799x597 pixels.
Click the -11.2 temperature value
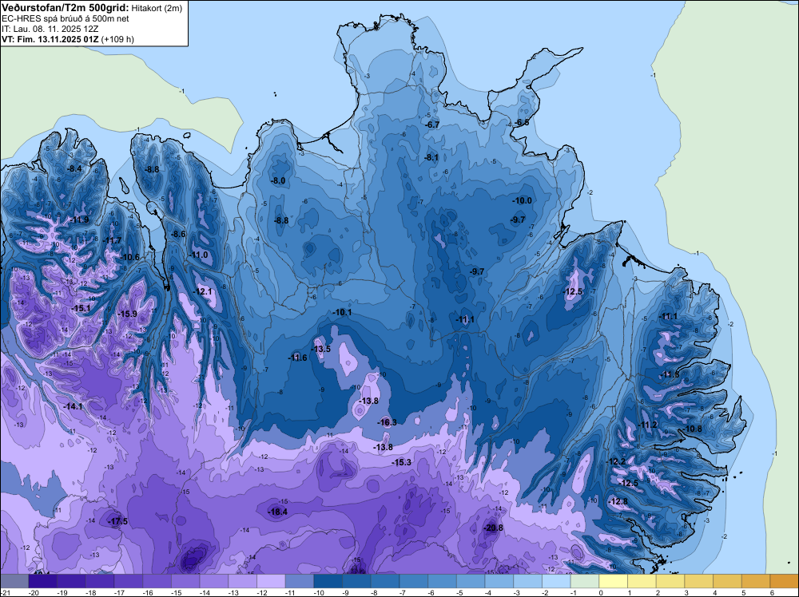point(647,425)
